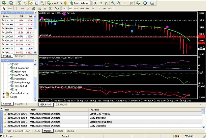
Task: Expand the Periods dropdown arrow
Action: 148,3
